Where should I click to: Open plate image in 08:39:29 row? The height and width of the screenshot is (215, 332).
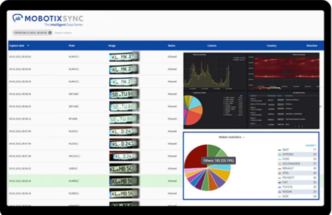tap(124, 82)
